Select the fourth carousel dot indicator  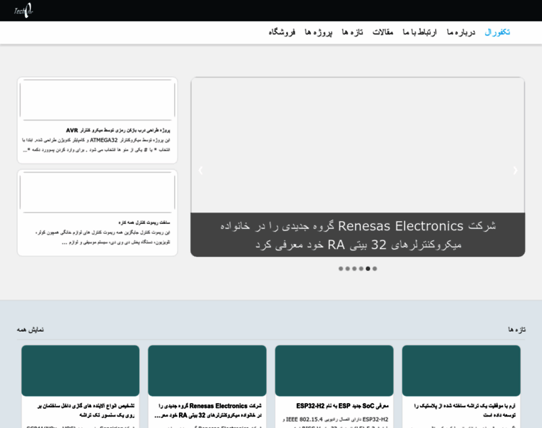click(x=362, y=269)
